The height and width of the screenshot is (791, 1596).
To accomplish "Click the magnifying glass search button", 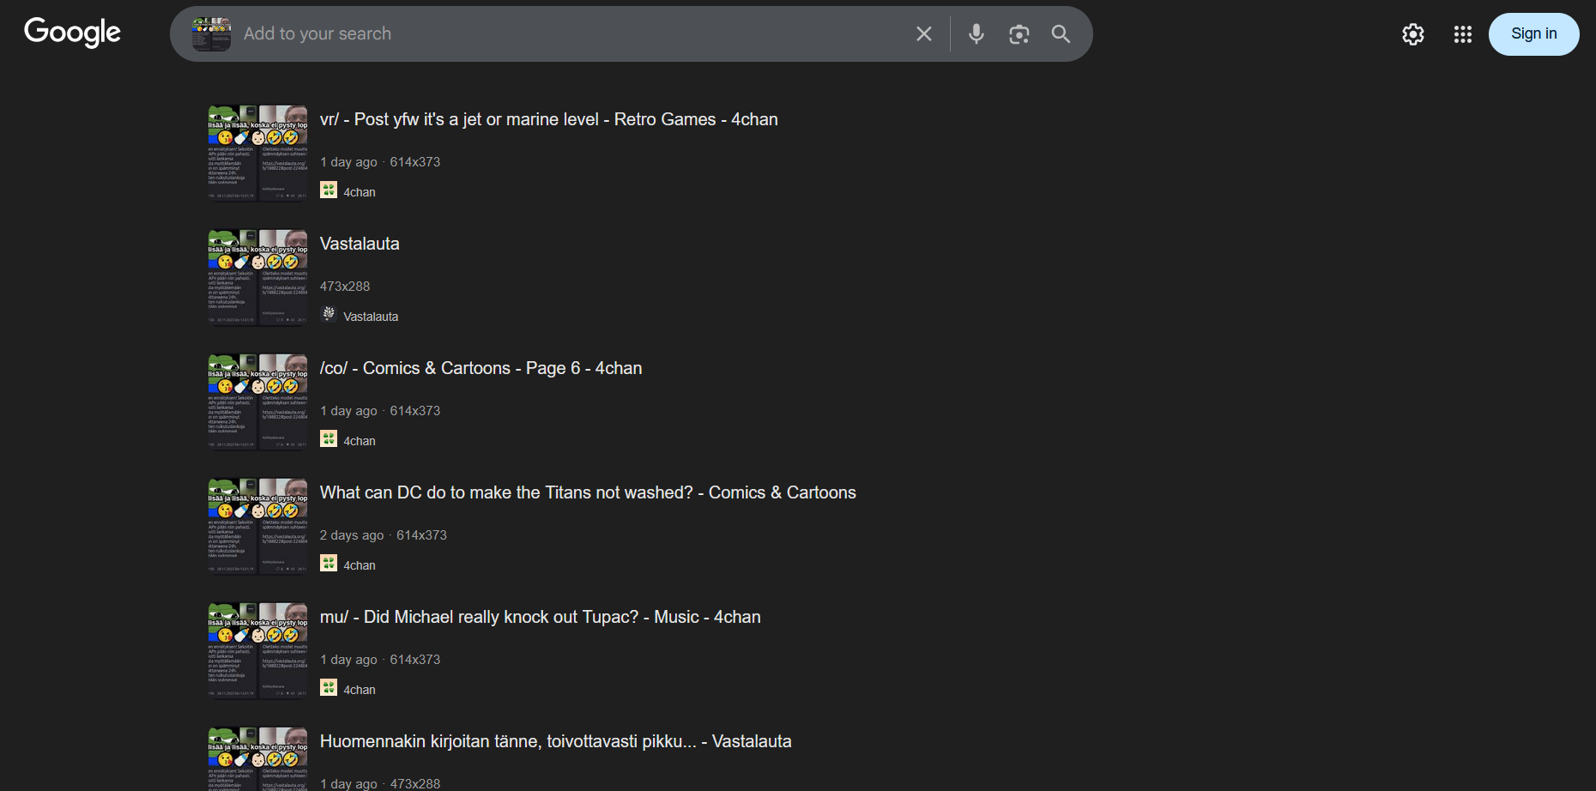I will pos(1061,33).
